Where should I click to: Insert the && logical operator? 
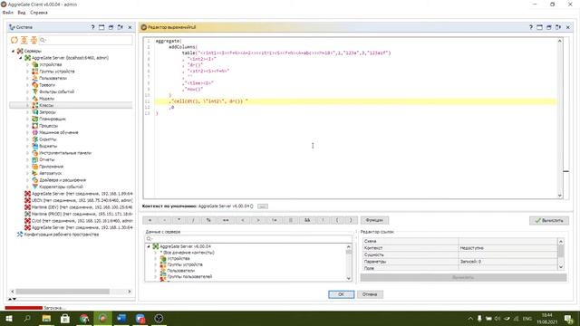pos(307,220)
